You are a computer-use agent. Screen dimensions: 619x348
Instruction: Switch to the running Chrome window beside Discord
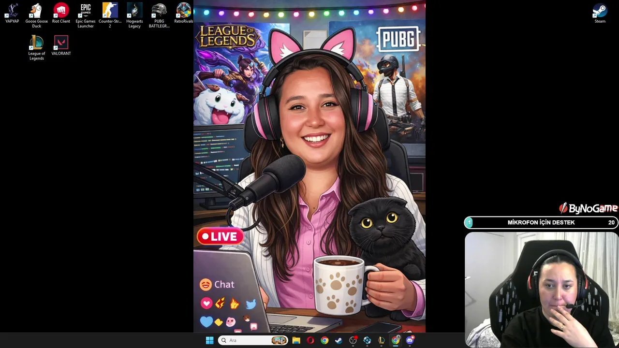point(396,340)
